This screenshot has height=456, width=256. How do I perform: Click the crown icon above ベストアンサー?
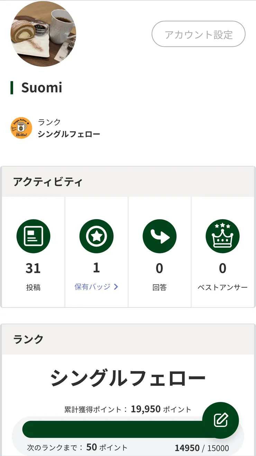(x=223, y=236)
